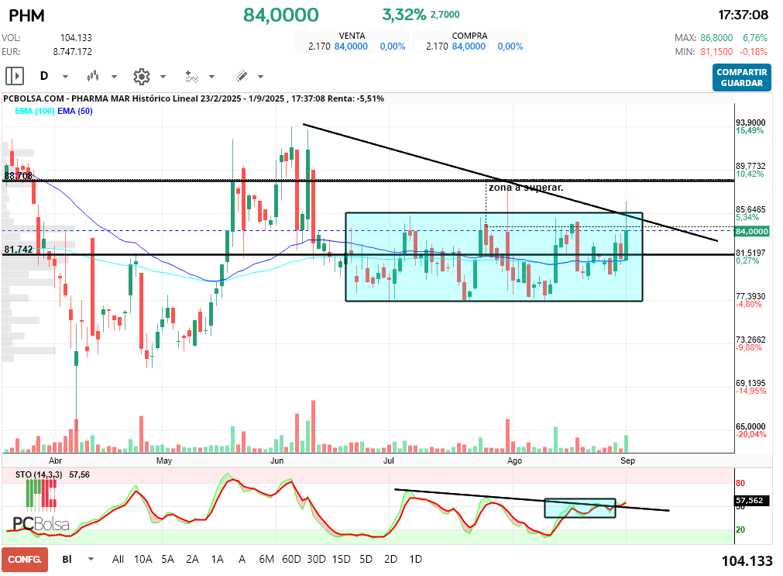Click the 77,3930 price axis label
Image resolution: width=783 pixels, height=576 pixels.
[750, 296]
